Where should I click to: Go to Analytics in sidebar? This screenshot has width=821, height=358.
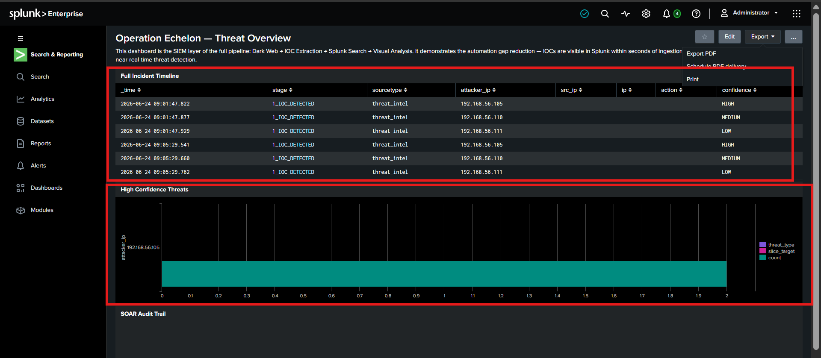[42, 99]
